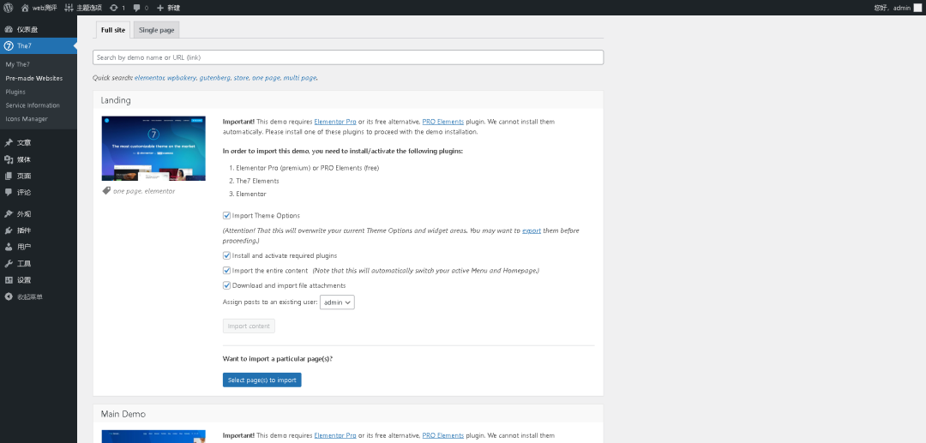
Task: Open Plugins under The7 submenu
Action: 15,92
